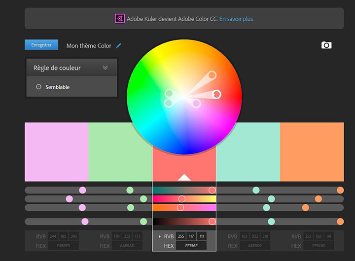Click the RVB field showing 163
This screenshot has height=261, width=355.
click(x=245, y=236)
